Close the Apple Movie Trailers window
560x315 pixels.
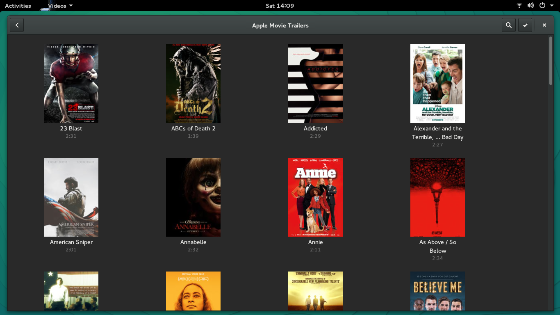pyautogui.click(x=544, y=25)
